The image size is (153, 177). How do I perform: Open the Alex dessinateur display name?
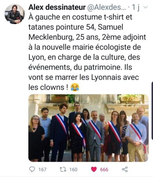click(57, 7)
